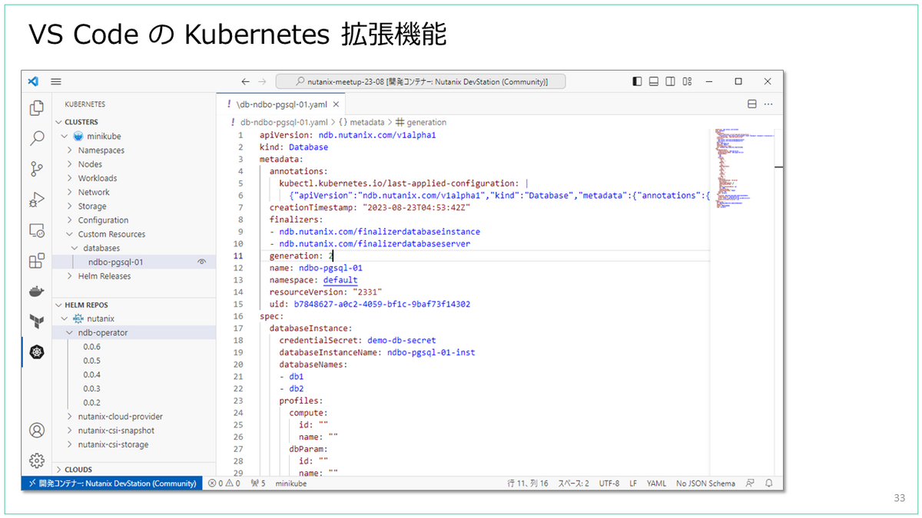Click the remote container status indicator

point(112,483)
